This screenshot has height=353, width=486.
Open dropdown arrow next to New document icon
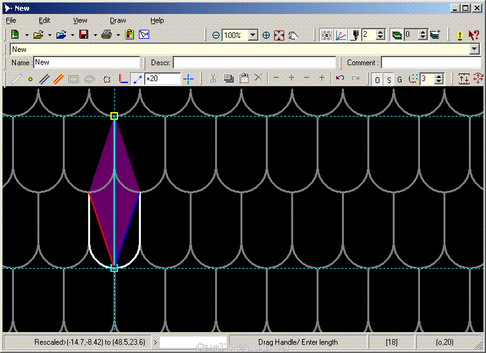pyautogui.click(x=27, y=35)
